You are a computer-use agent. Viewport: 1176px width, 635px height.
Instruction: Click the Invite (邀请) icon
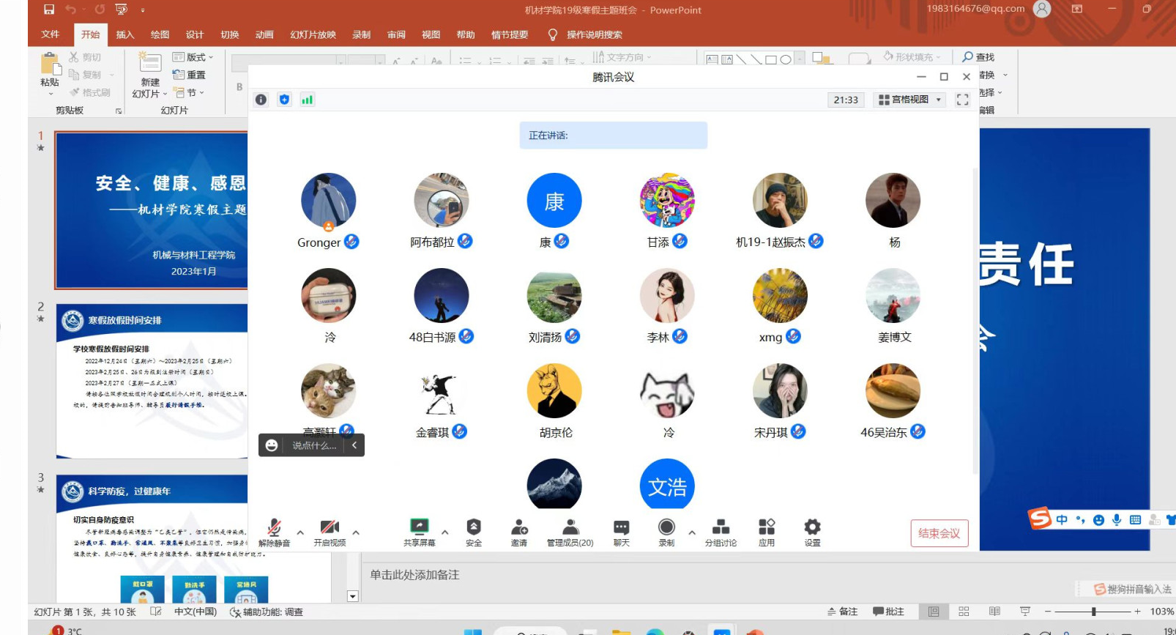[519, 528]
